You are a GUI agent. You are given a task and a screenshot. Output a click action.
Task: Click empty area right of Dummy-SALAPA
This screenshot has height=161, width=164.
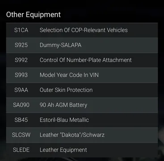pos(119,45)
